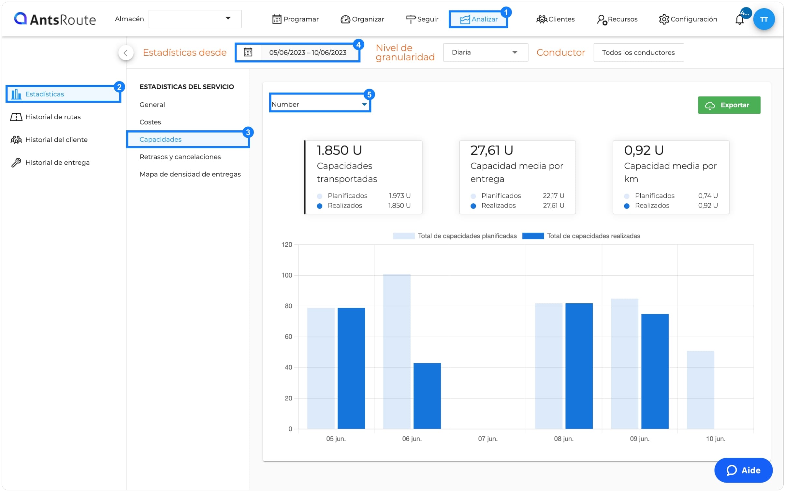Click the Capacidades transportadas card

(x=363, y=177)
